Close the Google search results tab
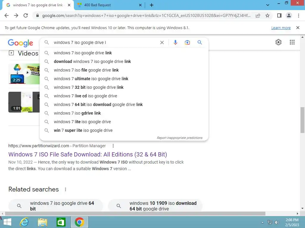The width and height of the screenshot is (305, 228). 69,5
